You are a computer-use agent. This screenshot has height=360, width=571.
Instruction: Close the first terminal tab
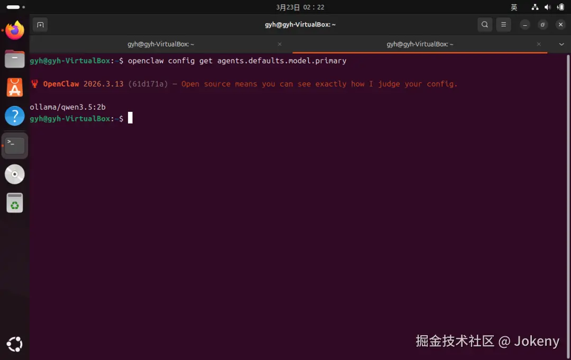(280, 44)
